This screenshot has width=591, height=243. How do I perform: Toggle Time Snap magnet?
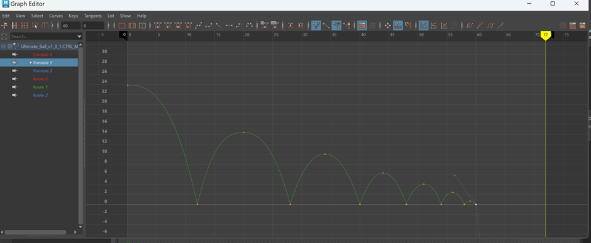pyautogui.click(x=398, y=26)
